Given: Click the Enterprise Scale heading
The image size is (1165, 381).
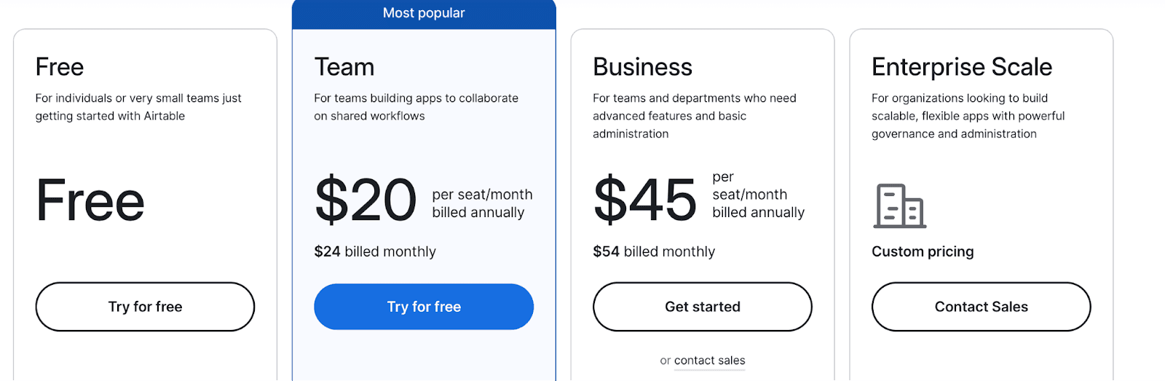Looking at the screenshot, I should point(961,67).
